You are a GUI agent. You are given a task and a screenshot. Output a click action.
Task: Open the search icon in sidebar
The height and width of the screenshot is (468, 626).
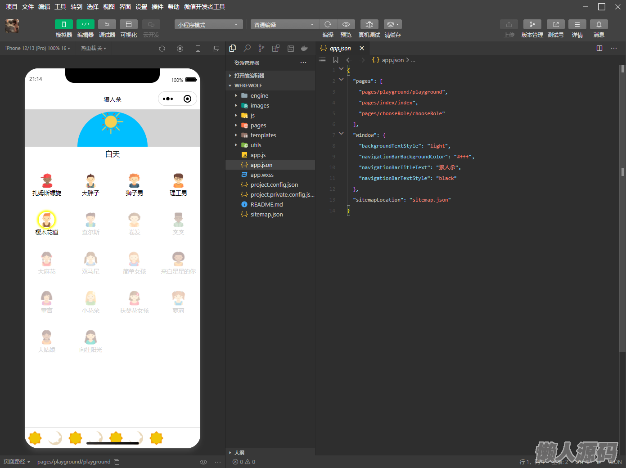click(x=247, y=48)
